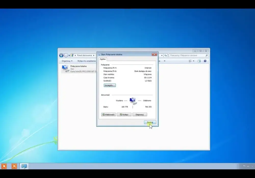Open the view options dropdown arrow
Viewport: 255px width, 178px height.
pos(194,61)
